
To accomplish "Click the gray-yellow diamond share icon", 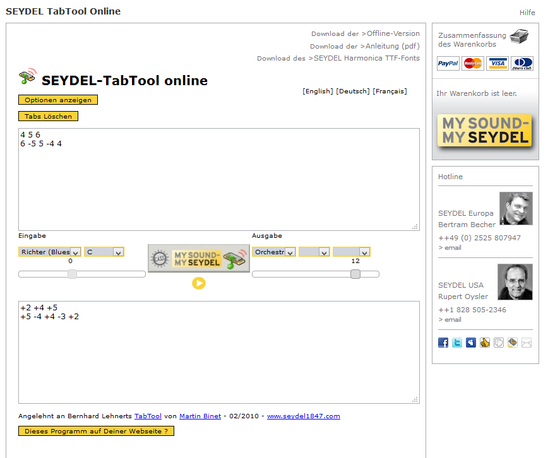I will click(513, 343).
